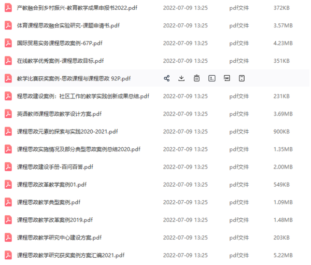Click PDF icon of 体育课程思政融合实验研究 file
The width and height of the screenshot is (311, 265).
click(8, 25)
